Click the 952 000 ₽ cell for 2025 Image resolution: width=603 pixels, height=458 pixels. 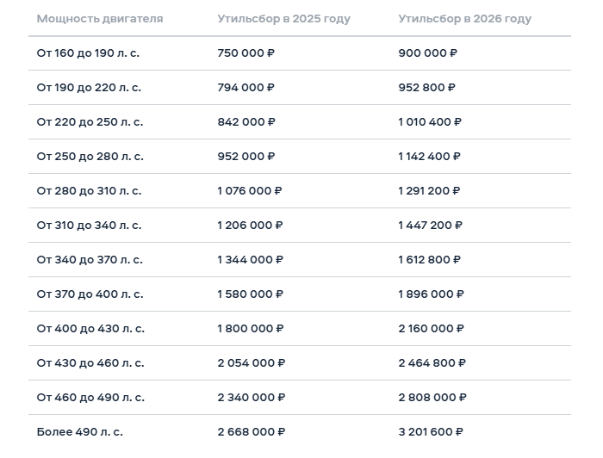pyautogui.click(x=246, y=157)
